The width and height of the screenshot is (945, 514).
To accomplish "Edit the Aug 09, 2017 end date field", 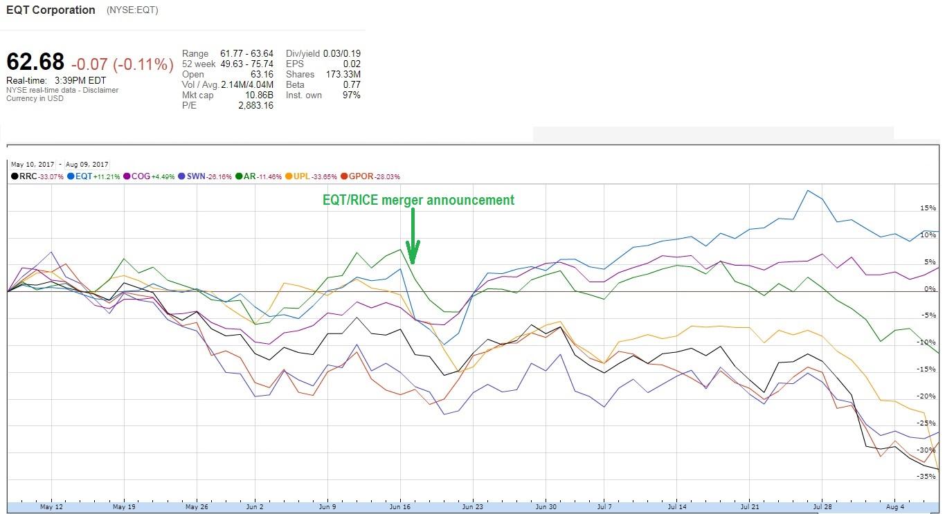I will (87, 165).
